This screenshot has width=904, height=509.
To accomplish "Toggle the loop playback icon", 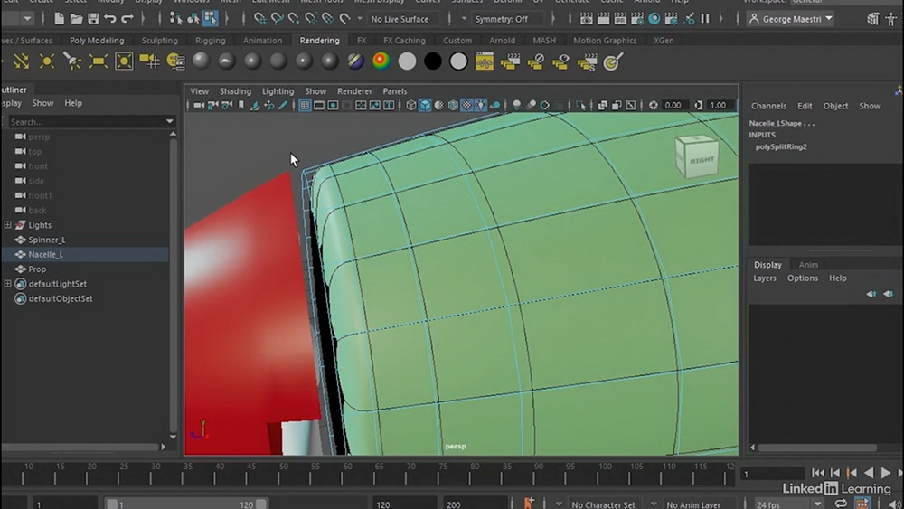I will click(841, 504).
